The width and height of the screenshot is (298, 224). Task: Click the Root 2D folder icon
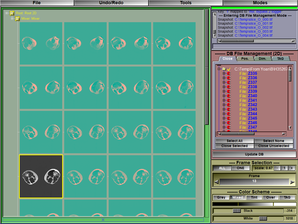12,13
